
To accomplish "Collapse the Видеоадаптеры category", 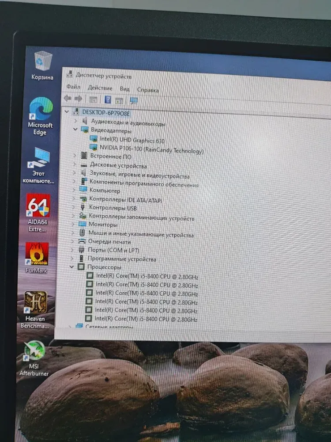I will (x=75, y=130).
